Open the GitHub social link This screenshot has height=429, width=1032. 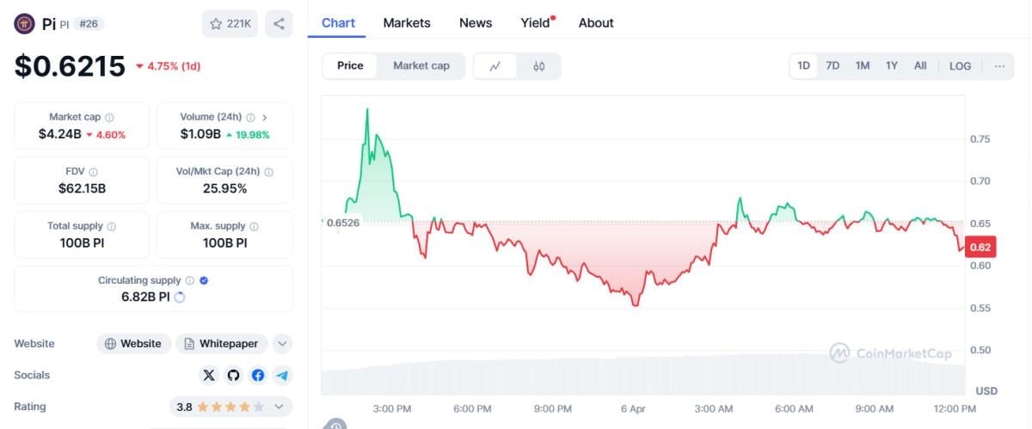(x=233, y=375)
